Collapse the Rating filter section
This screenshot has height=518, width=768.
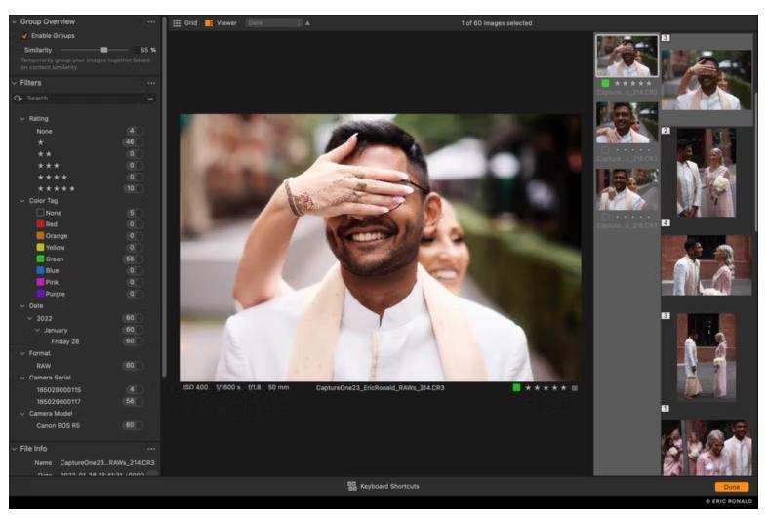(x=22, y=119)
